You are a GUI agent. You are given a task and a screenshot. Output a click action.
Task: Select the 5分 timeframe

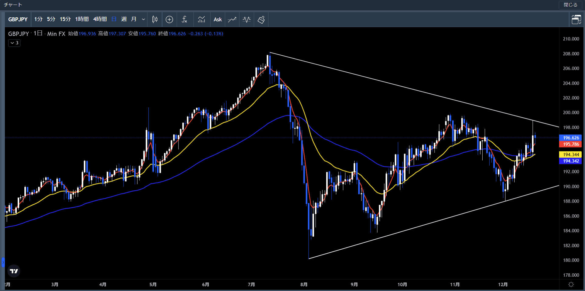51,19
